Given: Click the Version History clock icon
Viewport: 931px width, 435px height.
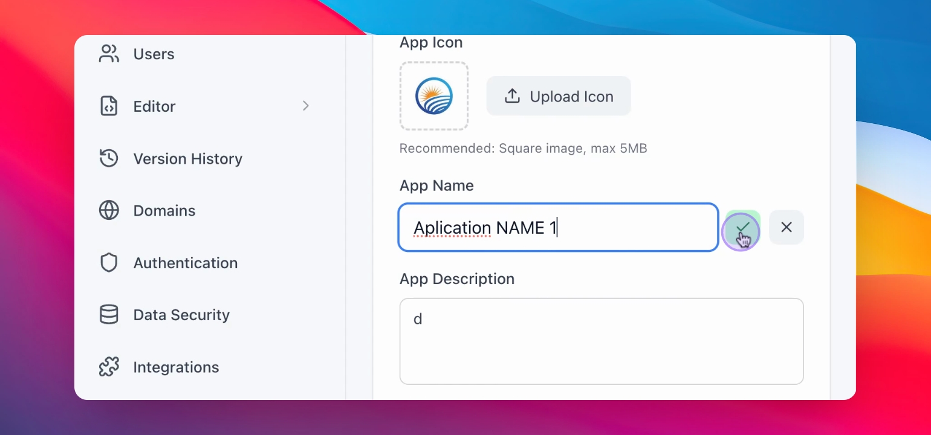Looking at the screenshot, I should (x=109, y=158).
